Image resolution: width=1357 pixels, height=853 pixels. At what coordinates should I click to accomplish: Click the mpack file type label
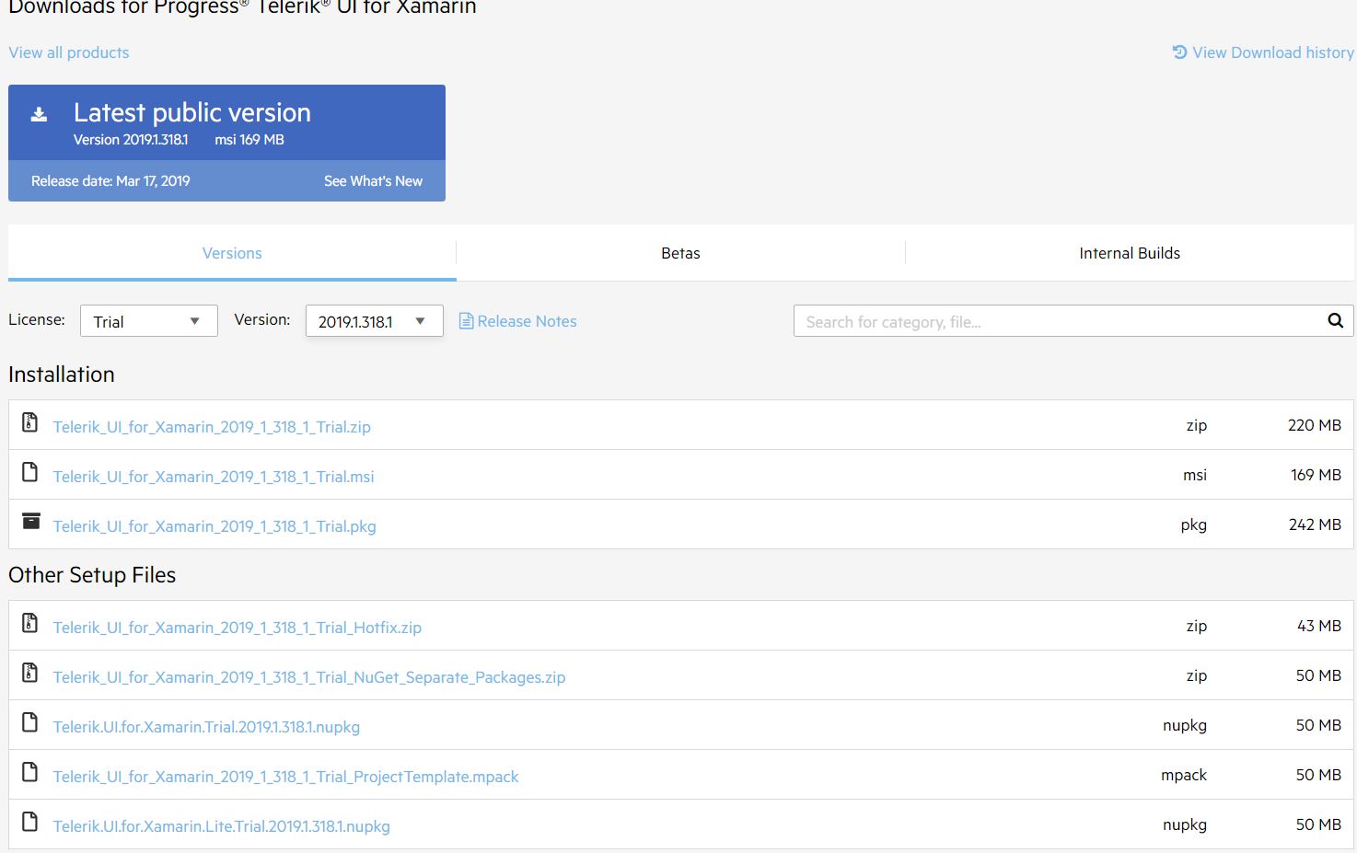[1183, 775]
